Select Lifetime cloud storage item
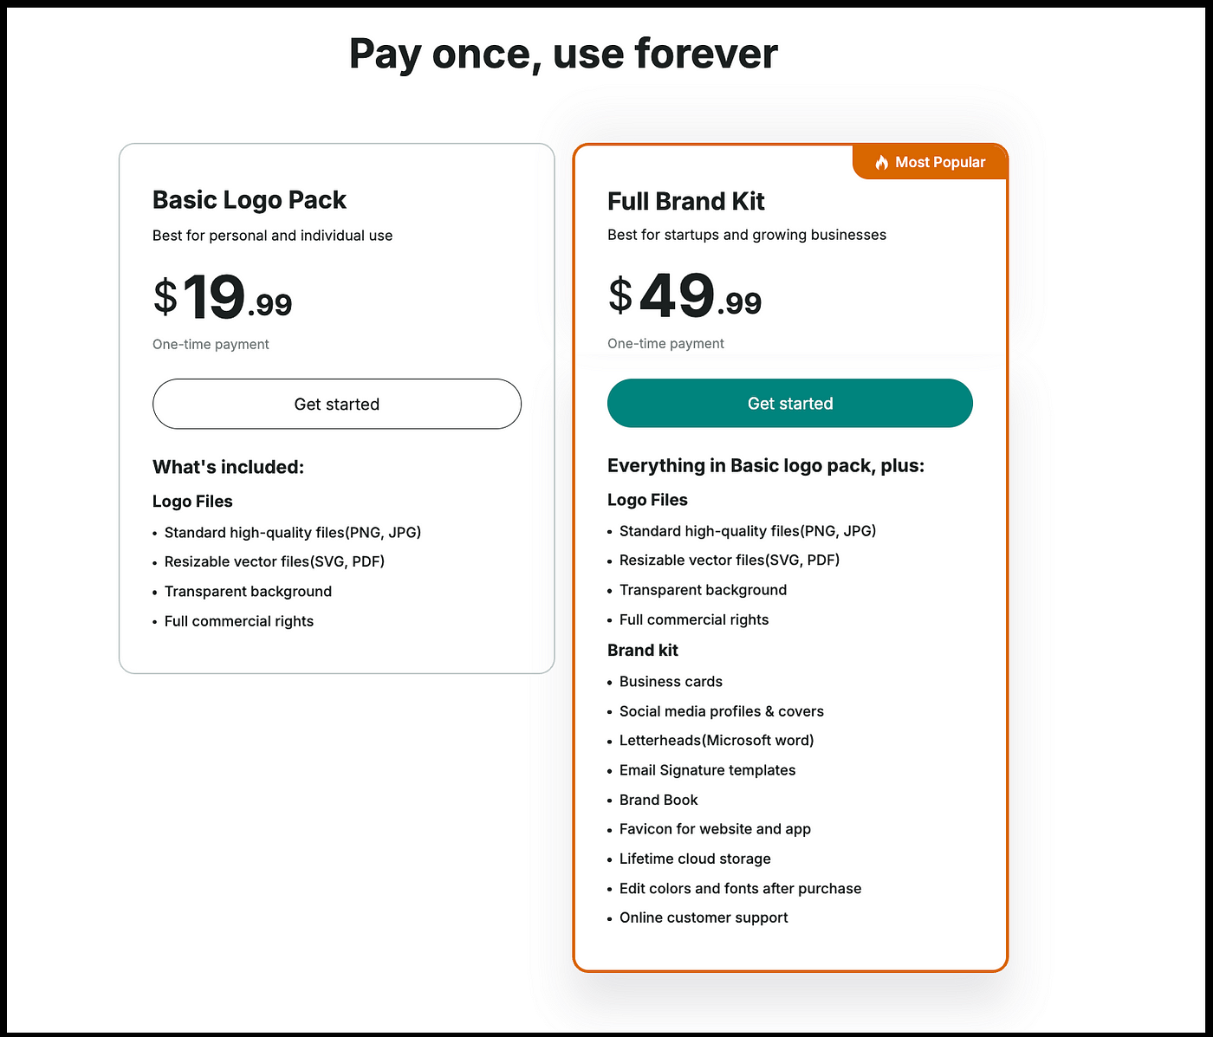The width and height of the screenshot is (1213, 1037). click(695, 859)
